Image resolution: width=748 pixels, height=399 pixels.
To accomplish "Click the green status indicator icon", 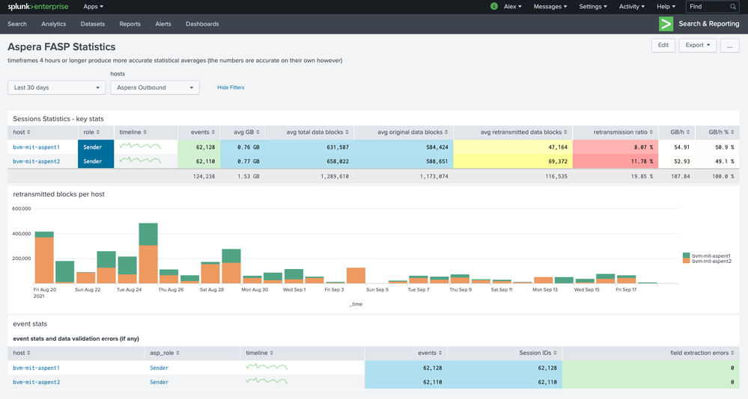I will click(493, 7).
